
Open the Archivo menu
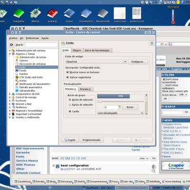click(x=13, y=38)
